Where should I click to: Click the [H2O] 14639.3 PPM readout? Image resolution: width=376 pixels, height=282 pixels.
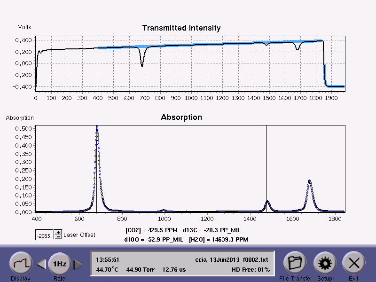pyautogui.click(x=218, y=240)
